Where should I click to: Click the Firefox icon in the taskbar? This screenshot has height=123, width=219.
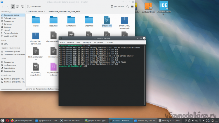tap(12, 120)
